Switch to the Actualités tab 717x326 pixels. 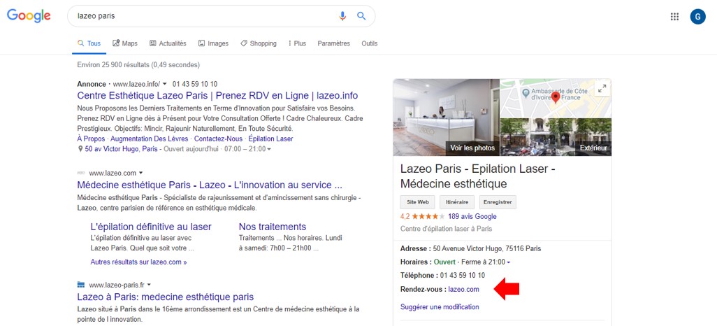168,43
